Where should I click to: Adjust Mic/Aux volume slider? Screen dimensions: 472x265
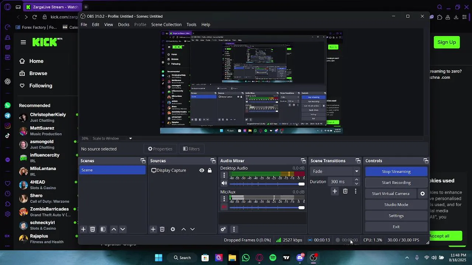coord(267,208)
